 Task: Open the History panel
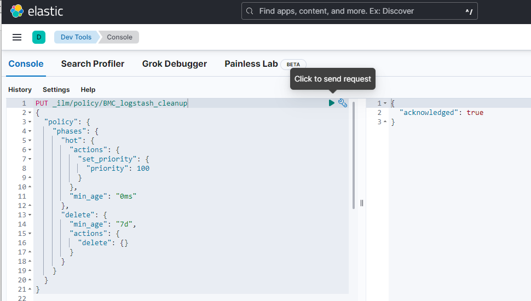pos(20,90)
